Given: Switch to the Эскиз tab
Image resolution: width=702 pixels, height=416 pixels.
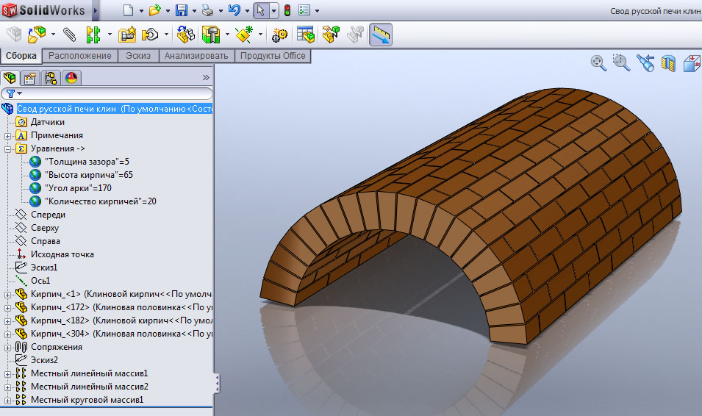Looking at the screenshot, I should 138,56.
